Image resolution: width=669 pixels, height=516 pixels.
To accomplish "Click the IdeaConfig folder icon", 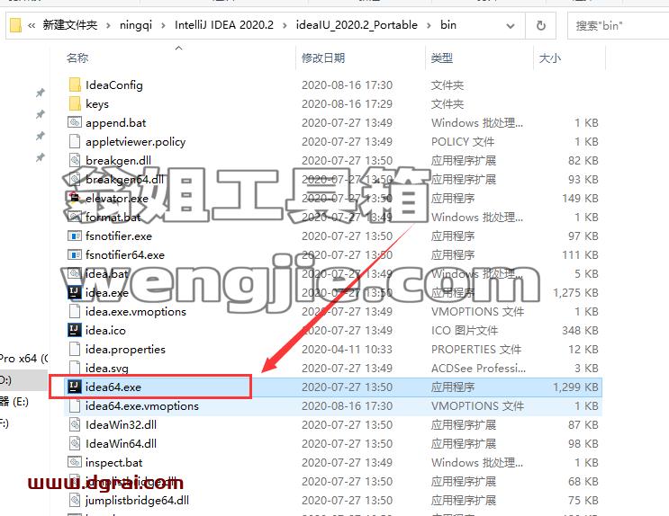I will coord(75,85).
